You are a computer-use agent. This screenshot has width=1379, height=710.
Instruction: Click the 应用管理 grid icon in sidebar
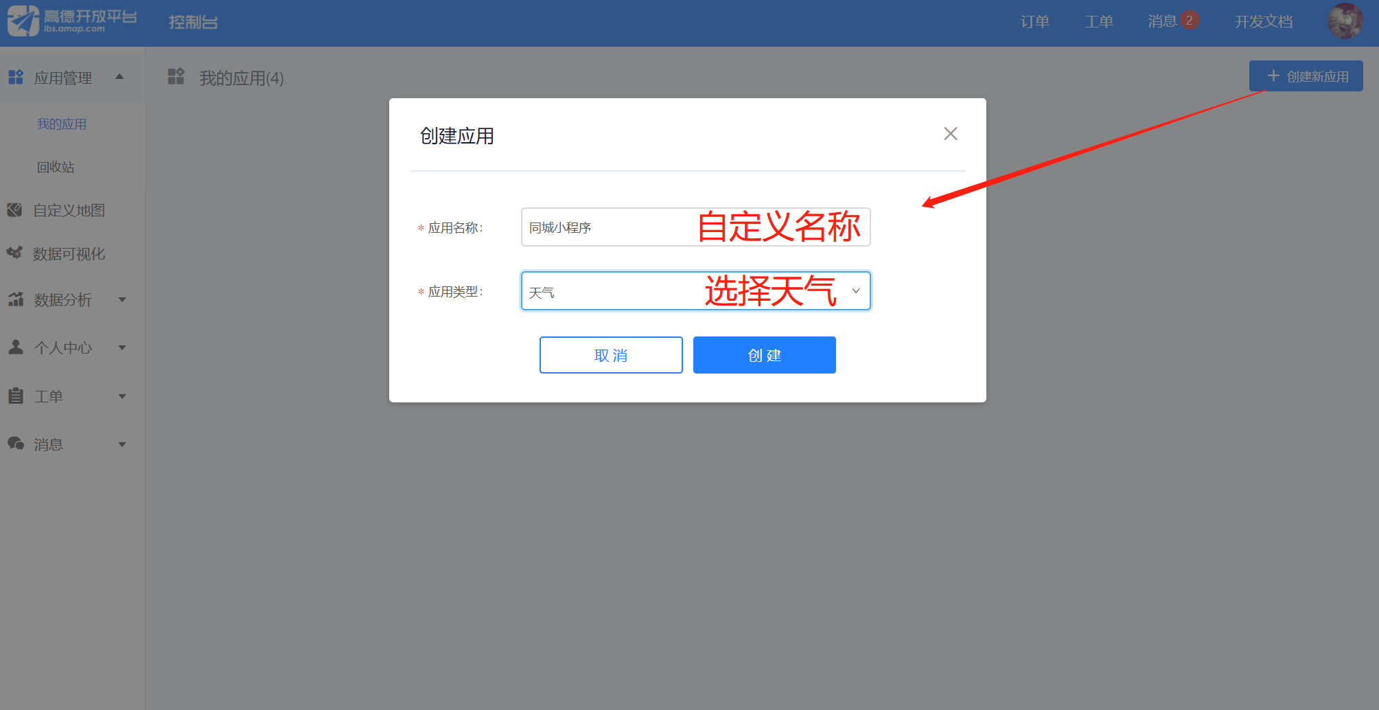coord(16,77)
